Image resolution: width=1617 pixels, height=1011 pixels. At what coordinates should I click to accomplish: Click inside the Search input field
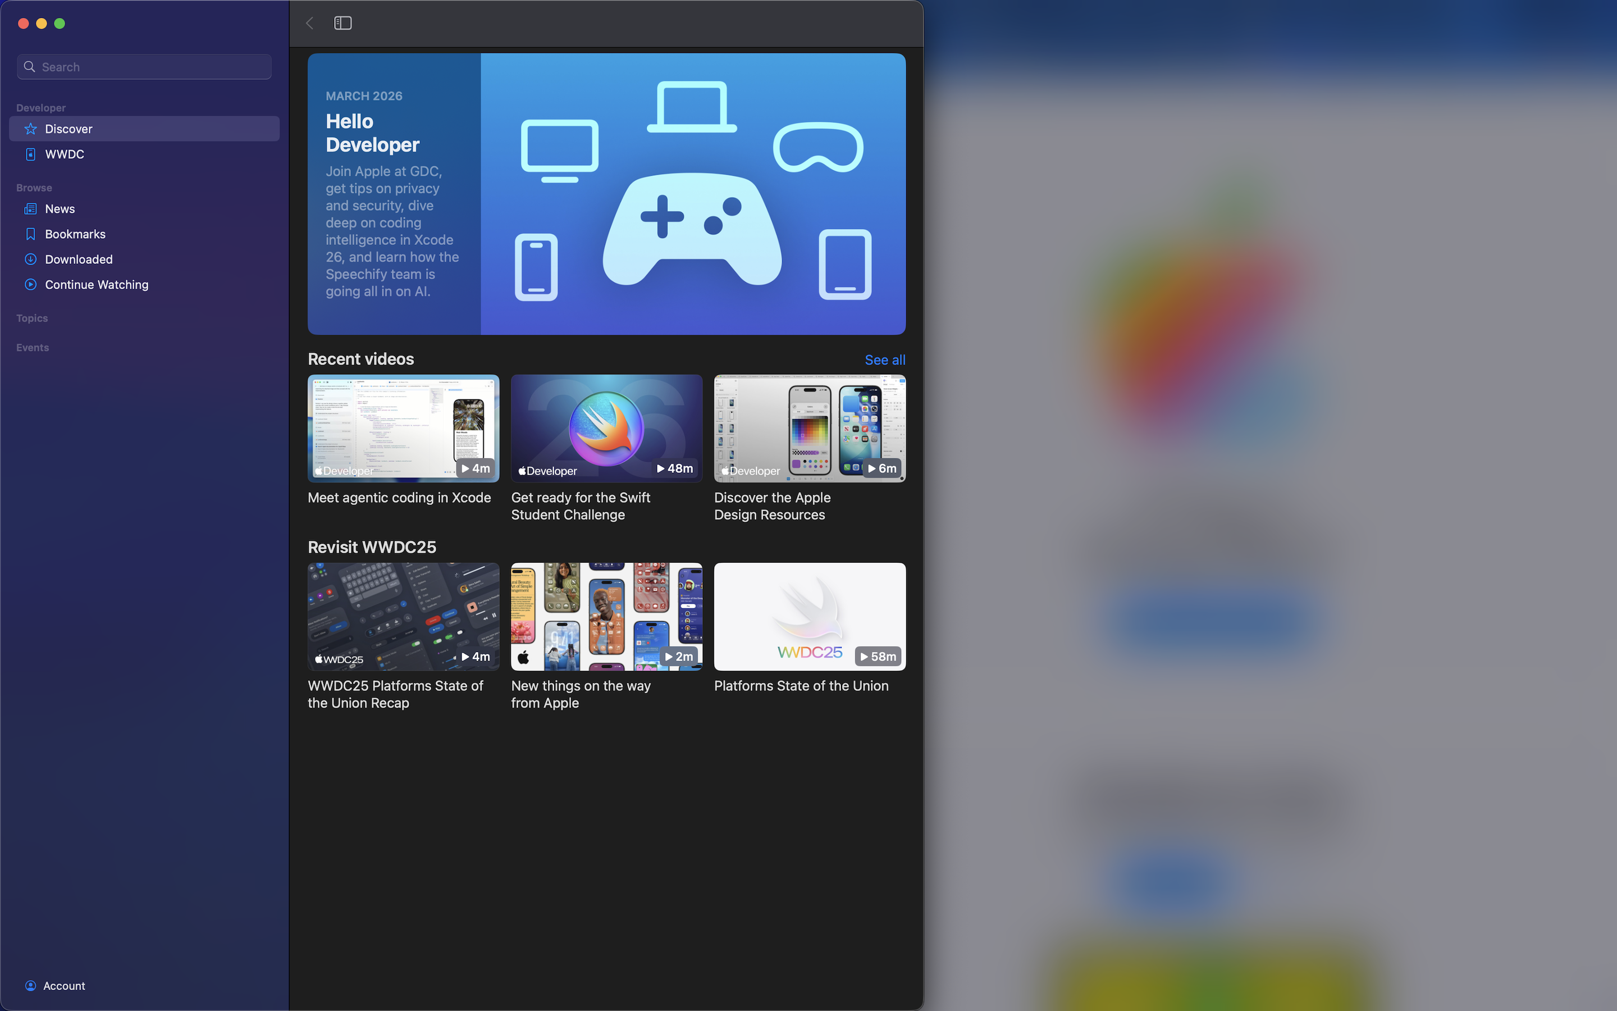(144, 66)
